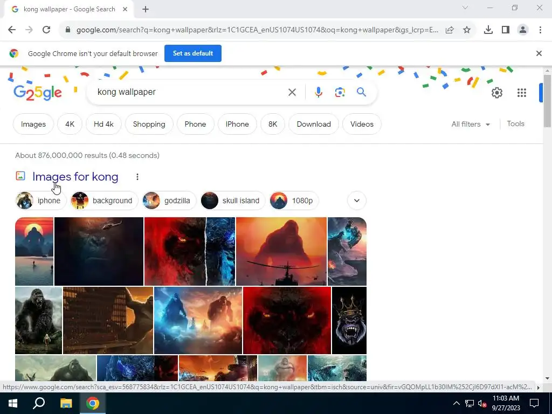Click the tab search dropdown arrow
552x414 pixels.
click(465, 8)
